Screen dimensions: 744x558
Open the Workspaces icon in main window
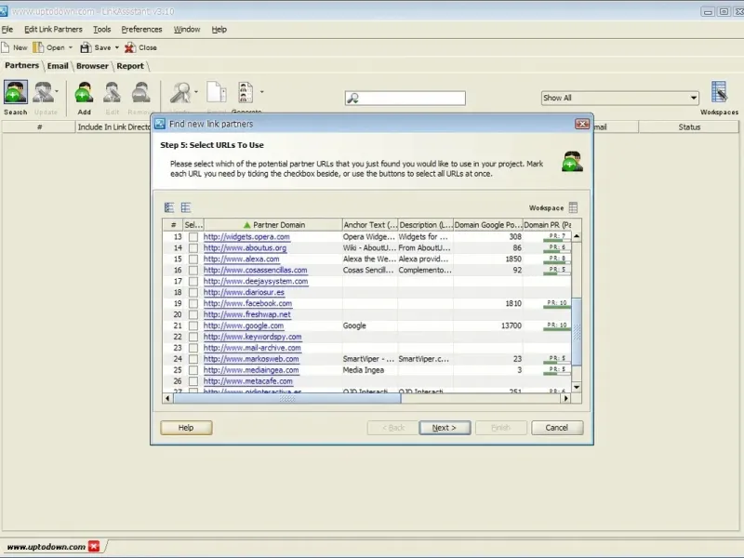[719, 92]
